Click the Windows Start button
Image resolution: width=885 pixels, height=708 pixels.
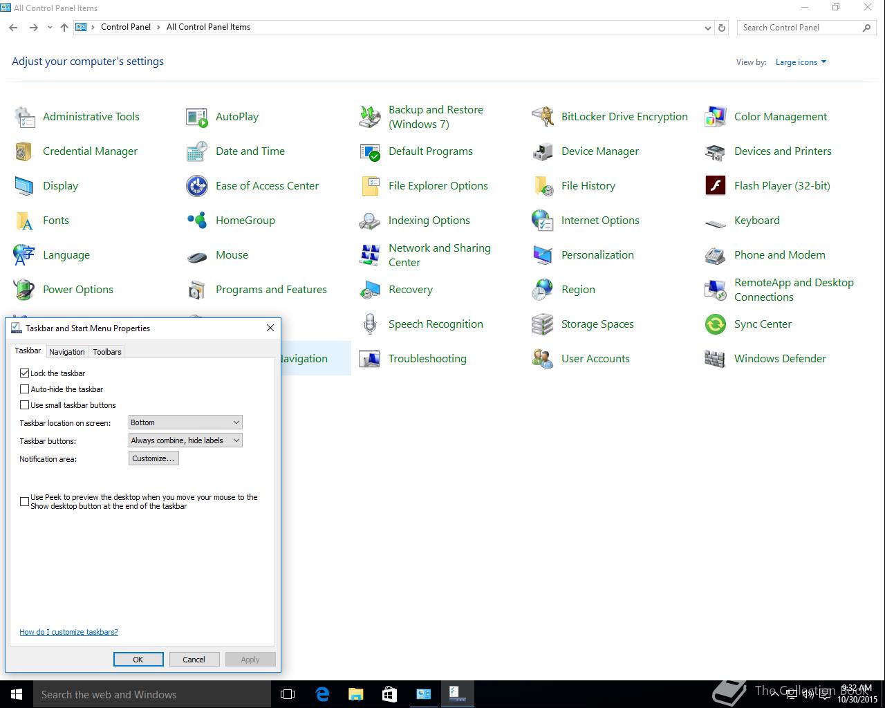tap(17, 694)
